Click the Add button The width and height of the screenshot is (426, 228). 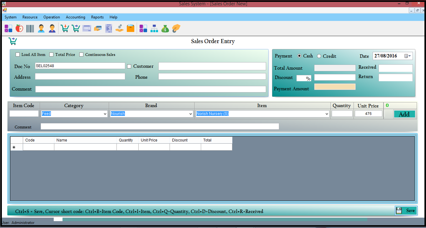click(404, 114)
